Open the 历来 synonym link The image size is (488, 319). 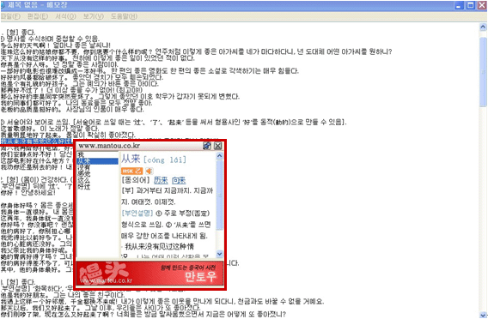161,180
